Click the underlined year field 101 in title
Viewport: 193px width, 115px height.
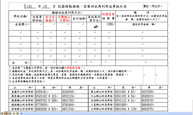point(30,6)
